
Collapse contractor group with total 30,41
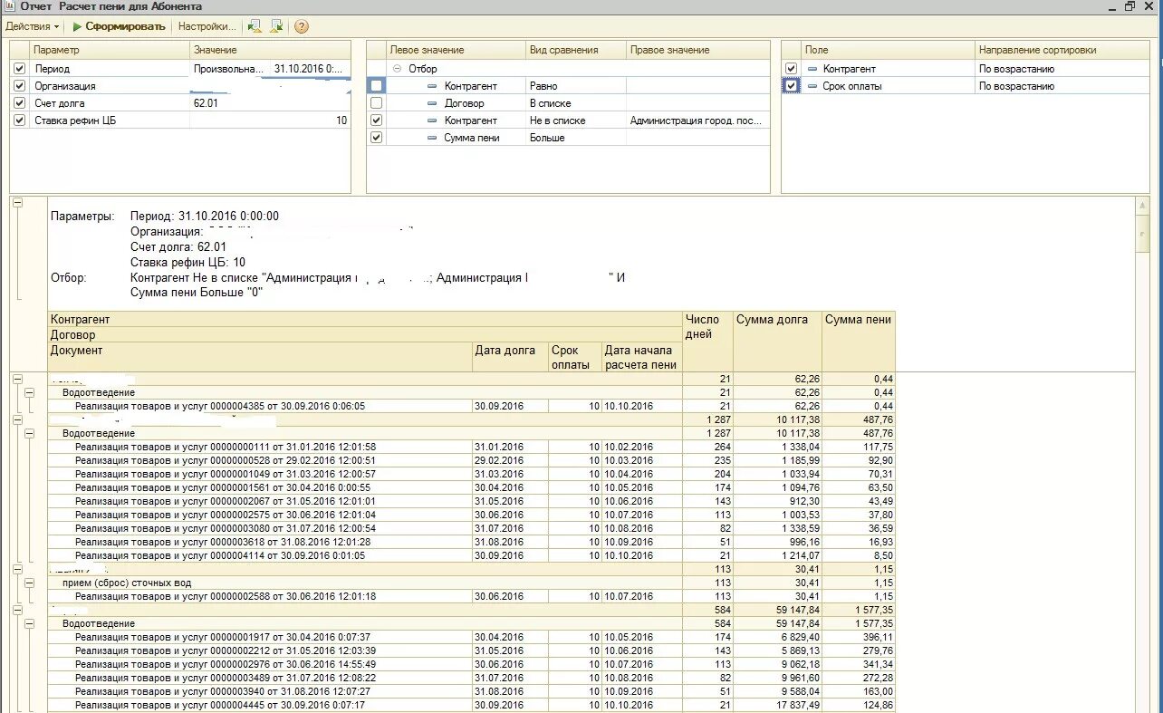pyautogui.click(x=17, y=569)
